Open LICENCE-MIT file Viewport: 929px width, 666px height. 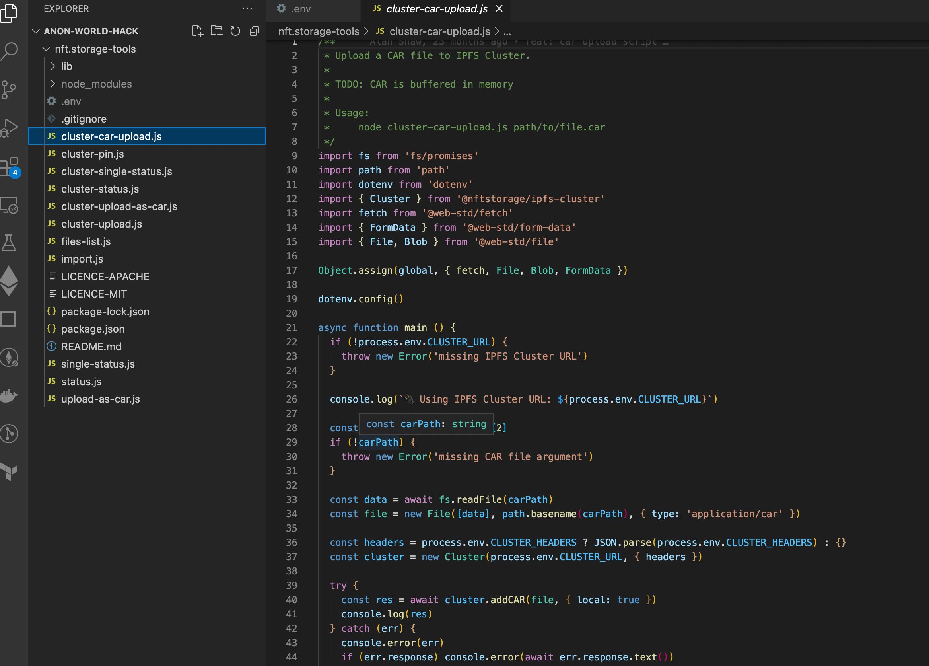147,294
